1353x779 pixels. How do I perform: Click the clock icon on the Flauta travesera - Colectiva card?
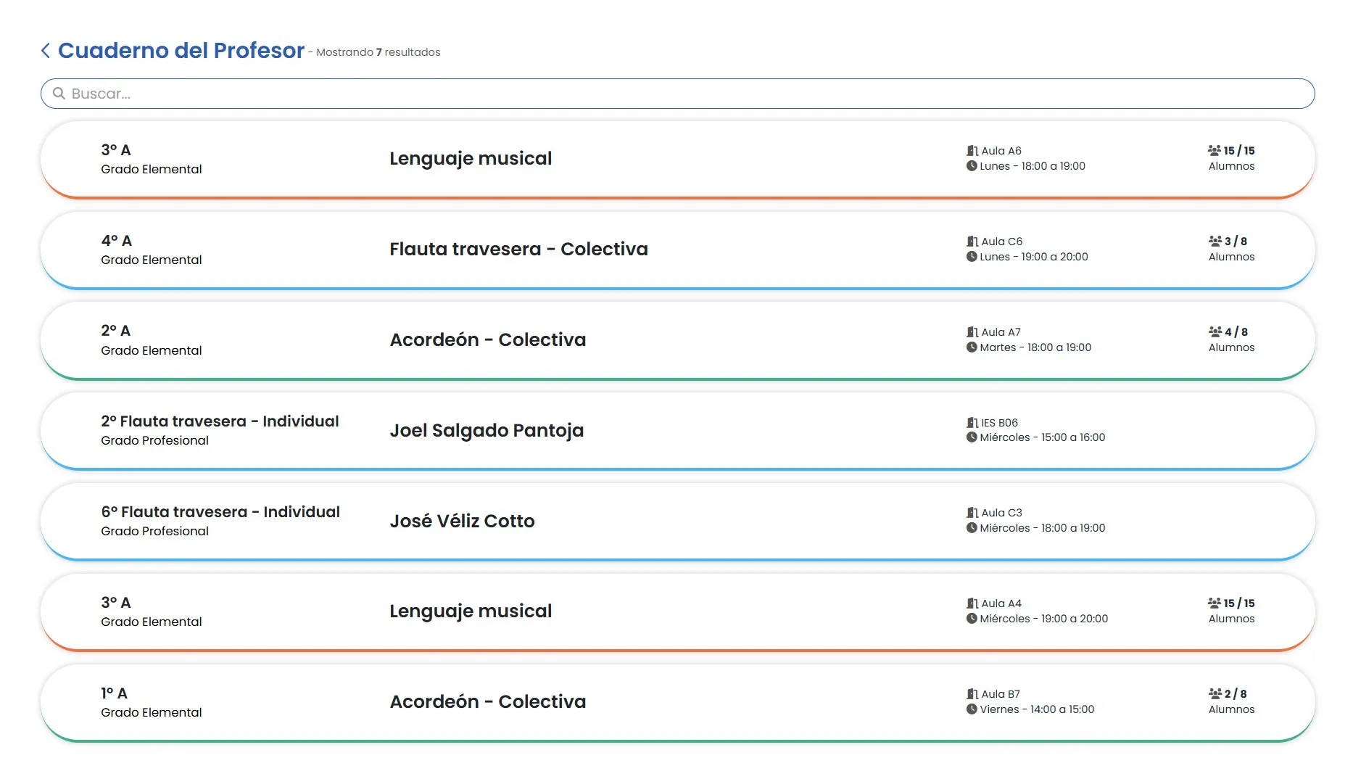[971, 256]
